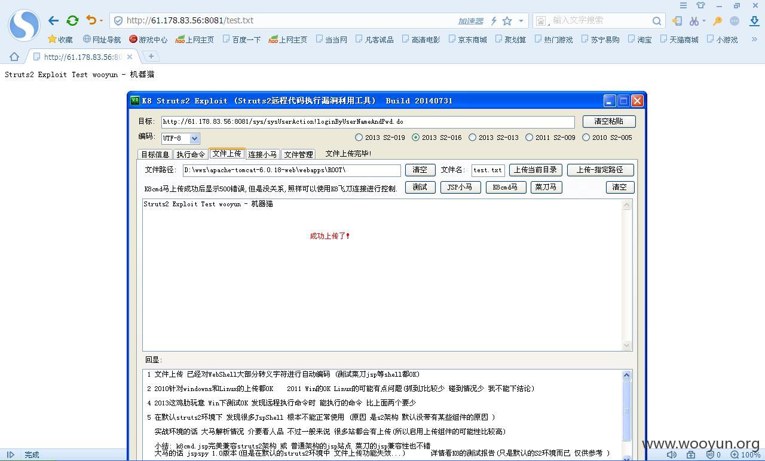The width and height of the screenshot is (765, 461).
Task: Expand the screenshot tool dropdown arrow
Action: click(x=703, y=21)
